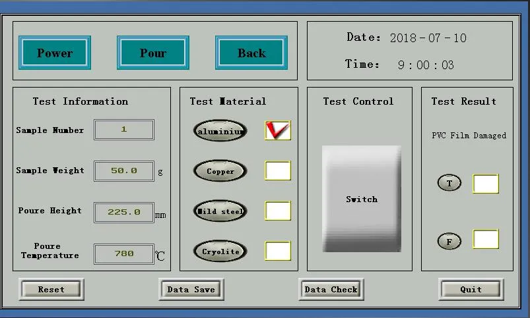Tick the Cryolite checkbox
Screen dimensions: 530x318
coord(278,251)
